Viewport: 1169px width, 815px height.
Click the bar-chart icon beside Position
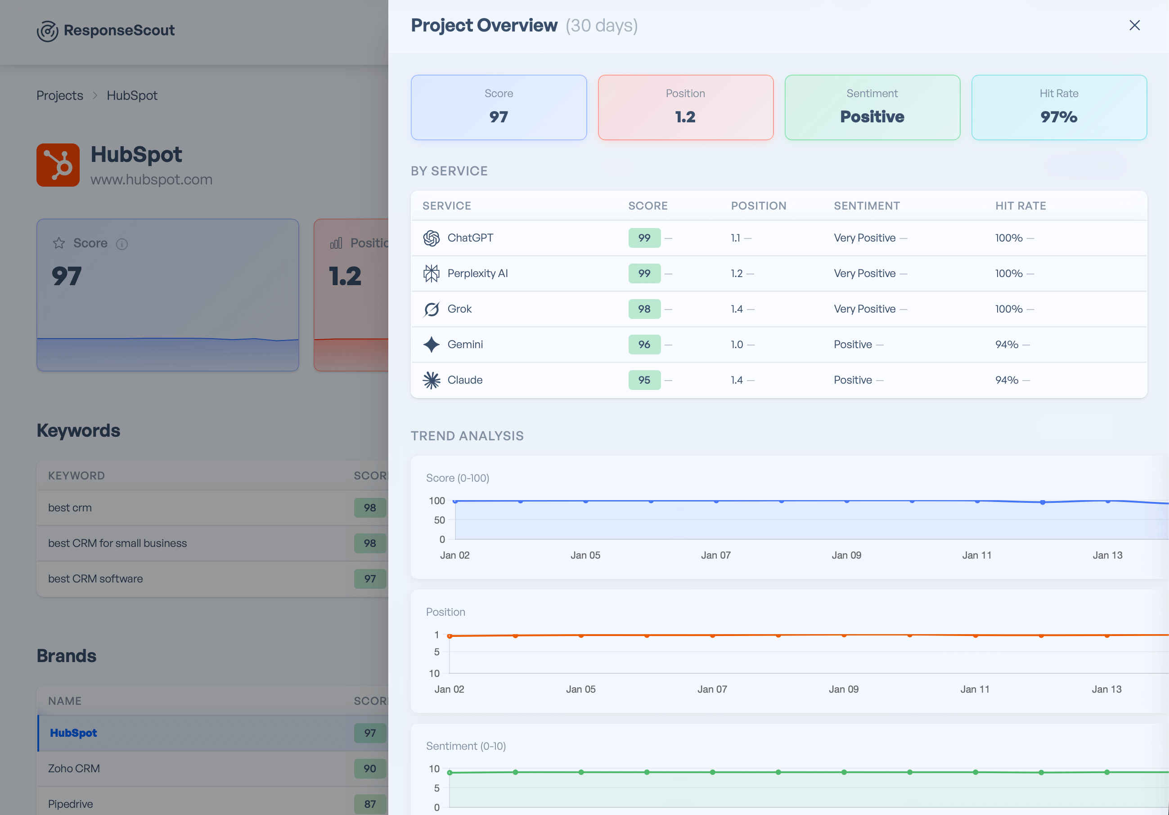(336, 243)
